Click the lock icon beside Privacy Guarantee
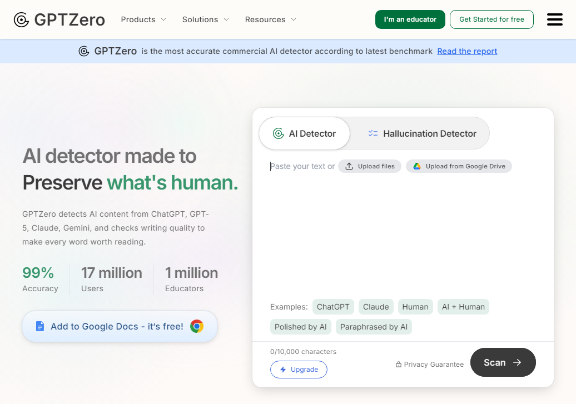Screen dimensions: 576x404 (x=398, y=365)
